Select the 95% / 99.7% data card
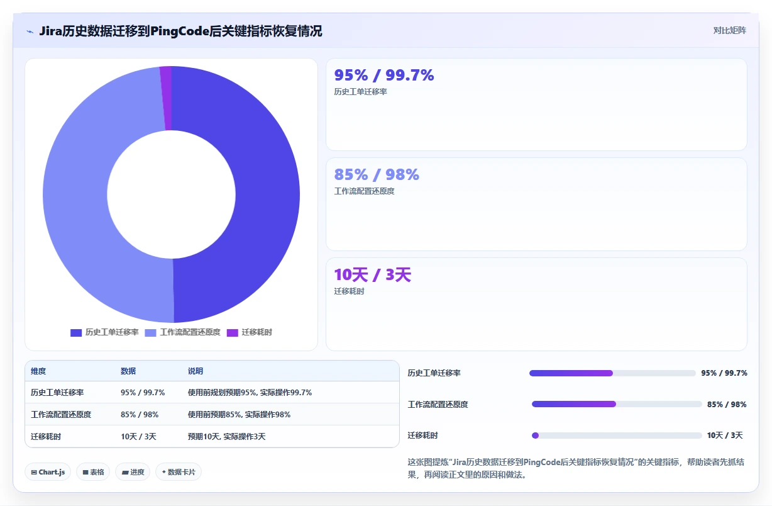The width and height of the screenshot is (772, 506). (536, 104)
